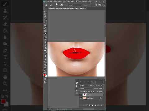Select the Rectangle shape tool
This screenshot has height=111, width=149.
pyautogui.click(x=45, y=62)
